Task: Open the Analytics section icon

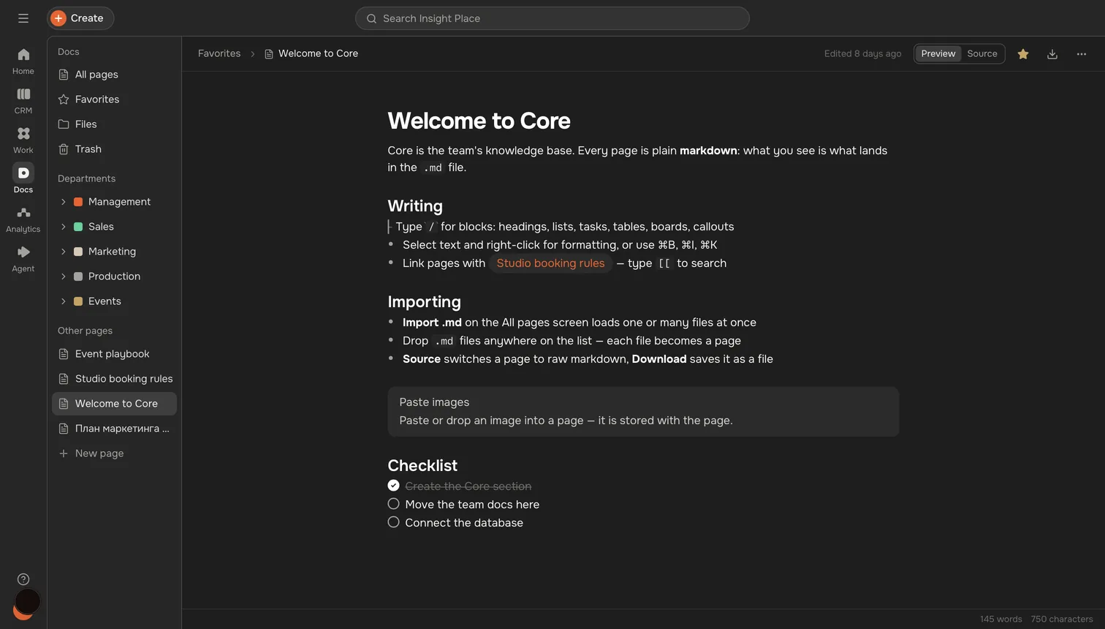Action: (23, 219)
